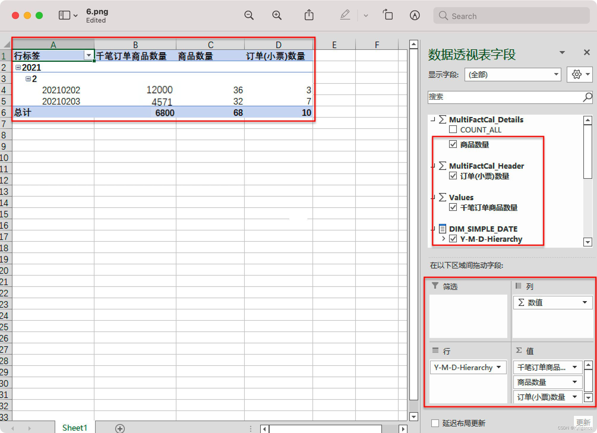Open the sidebar view toggle icon
The image size is (597, 433).
pyautogui.click(x=64, y=15)
